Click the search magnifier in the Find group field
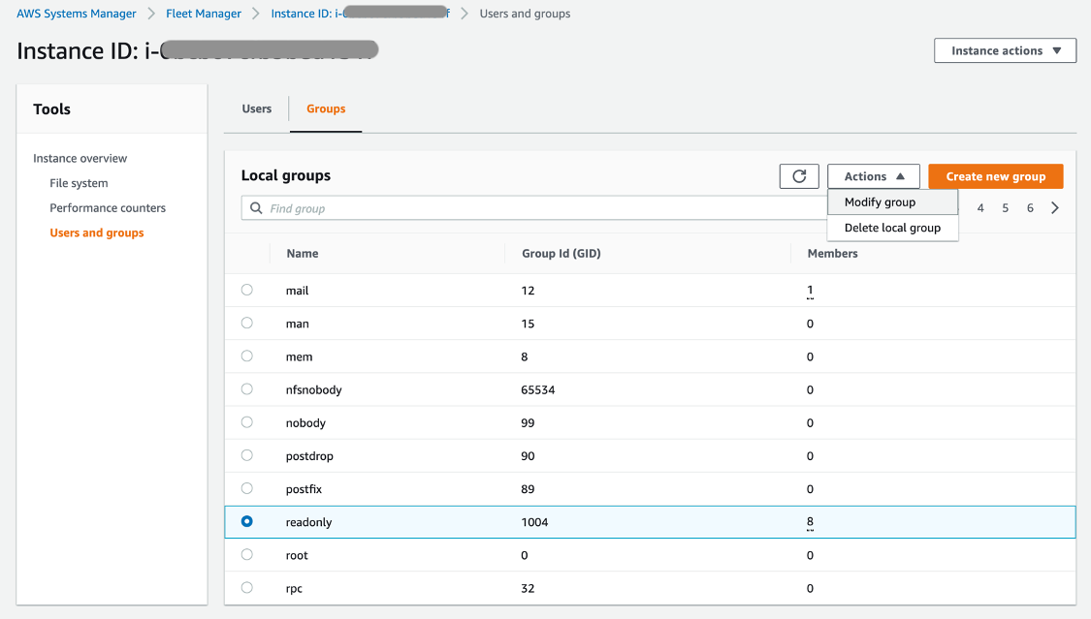Screen dimensions: 1091x619 [255, 207]
